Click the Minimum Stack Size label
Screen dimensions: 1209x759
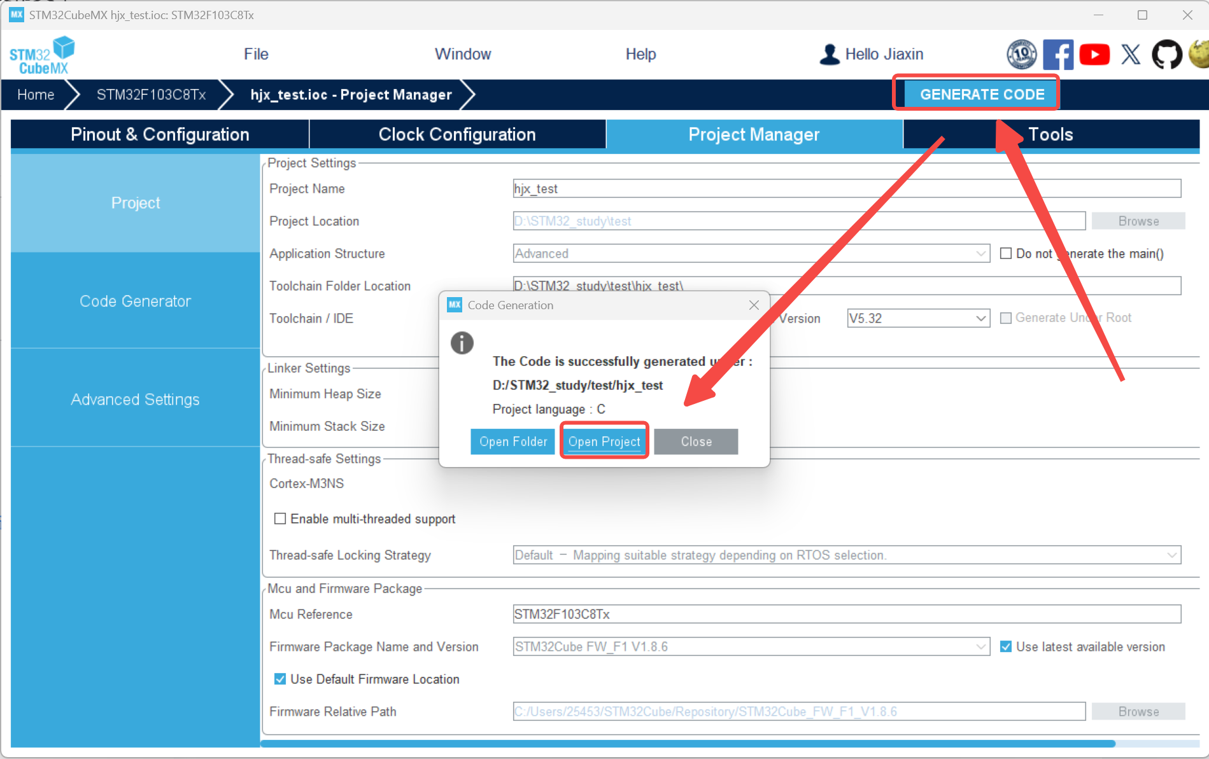click(x=327, y=426)
